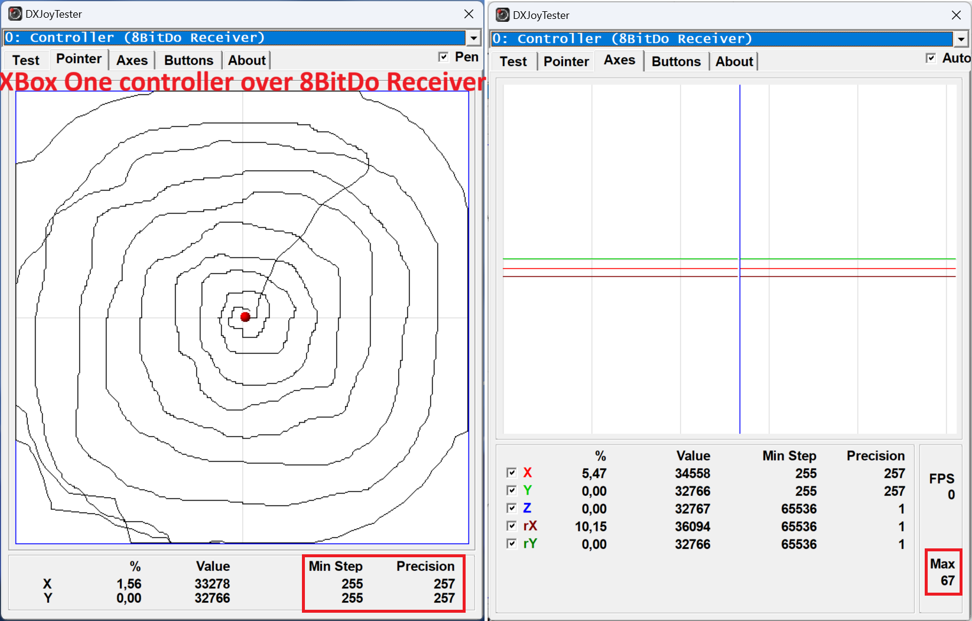Click the X axis percentage 5,47
Viewport: 972px width, 621px height.
[594, 473]
